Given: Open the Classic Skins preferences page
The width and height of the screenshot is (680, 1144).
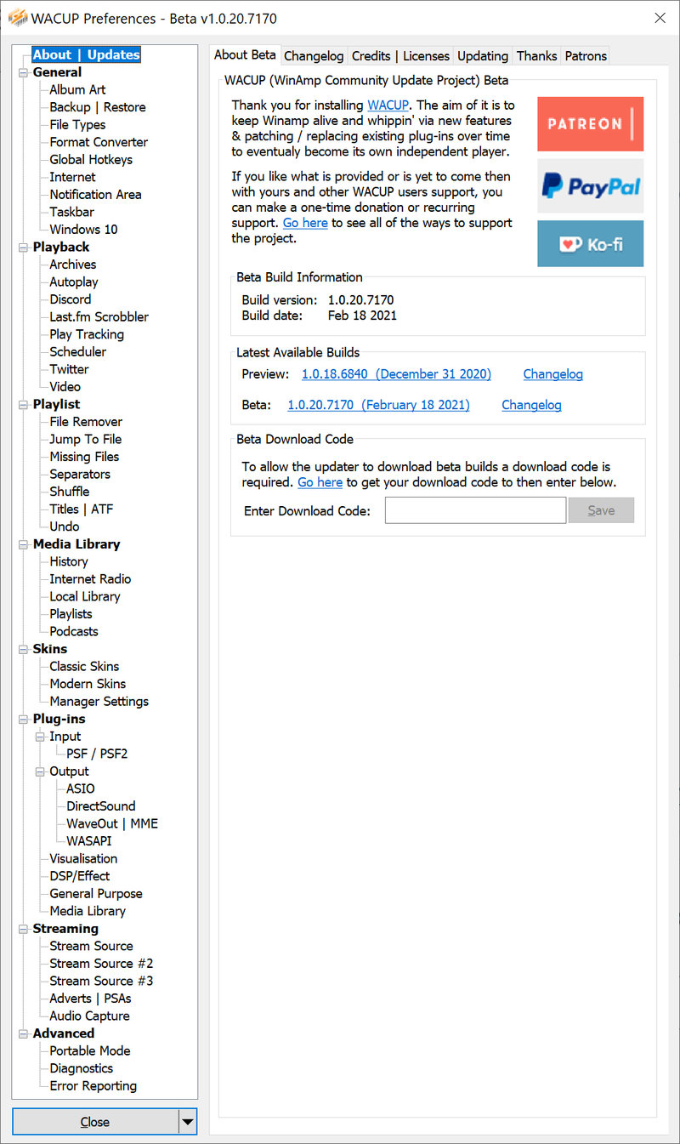Looking at the screenshot, I should pyautogui.click(x=84, y=667).
